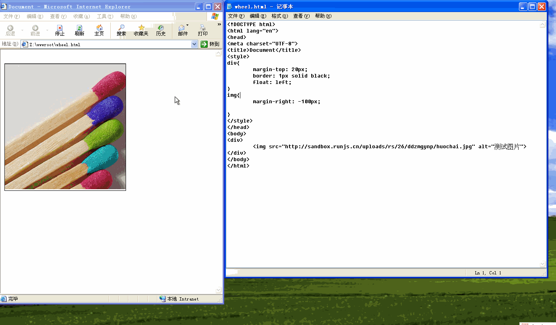Open the Search (搜索) toolbar icon
This screenshot has height=325, width=556.
click(121, 28)
